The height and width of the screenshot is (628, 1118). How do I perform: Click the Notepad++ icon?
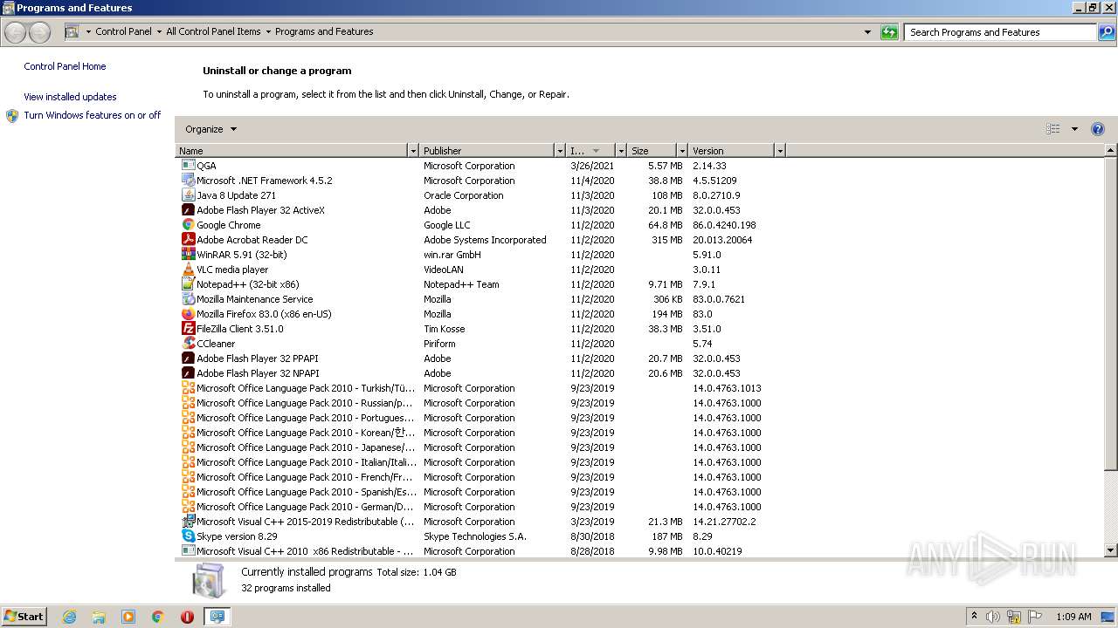(188, 284)
